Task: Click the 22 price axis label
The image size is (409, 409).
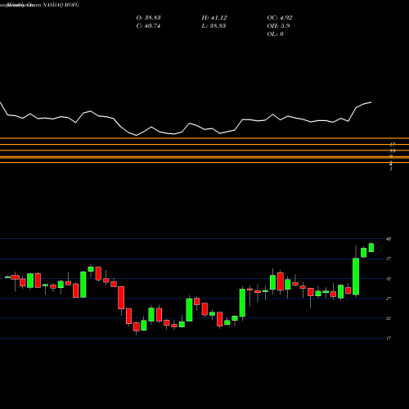Action: click(x=389, y=318)
